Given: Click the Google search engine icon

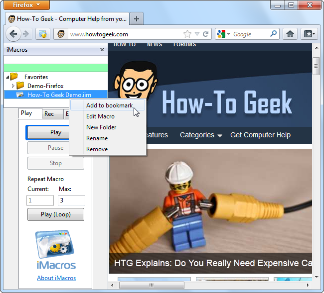Looking at the screenshot, I should point(221,34).
